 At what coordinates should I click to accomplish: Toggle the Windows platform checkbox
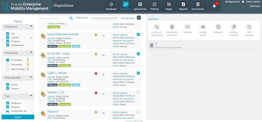click(x=8, y=41)
